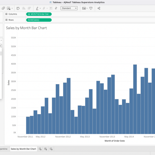Click the MONTH(Order Date) pill in Columns
The image size is (155, 155).
(x=39, y=14)
